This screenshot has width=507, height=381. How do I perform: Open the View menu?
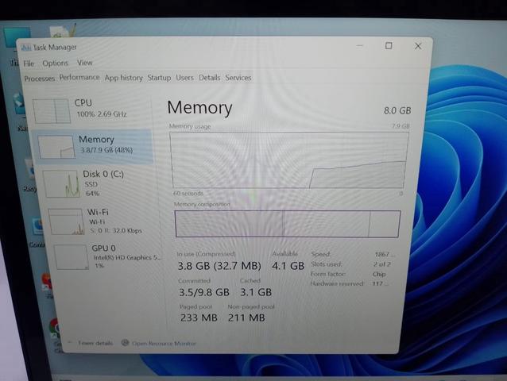pyautogui.click(x=85, y=63)
